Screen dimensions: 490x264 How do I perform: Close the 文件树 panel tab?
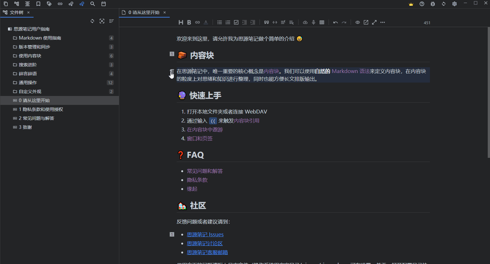coord(28,12)
